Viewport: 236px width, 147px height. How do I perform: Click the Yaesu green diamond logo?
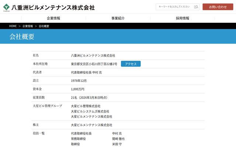click(x=6, y=8)
